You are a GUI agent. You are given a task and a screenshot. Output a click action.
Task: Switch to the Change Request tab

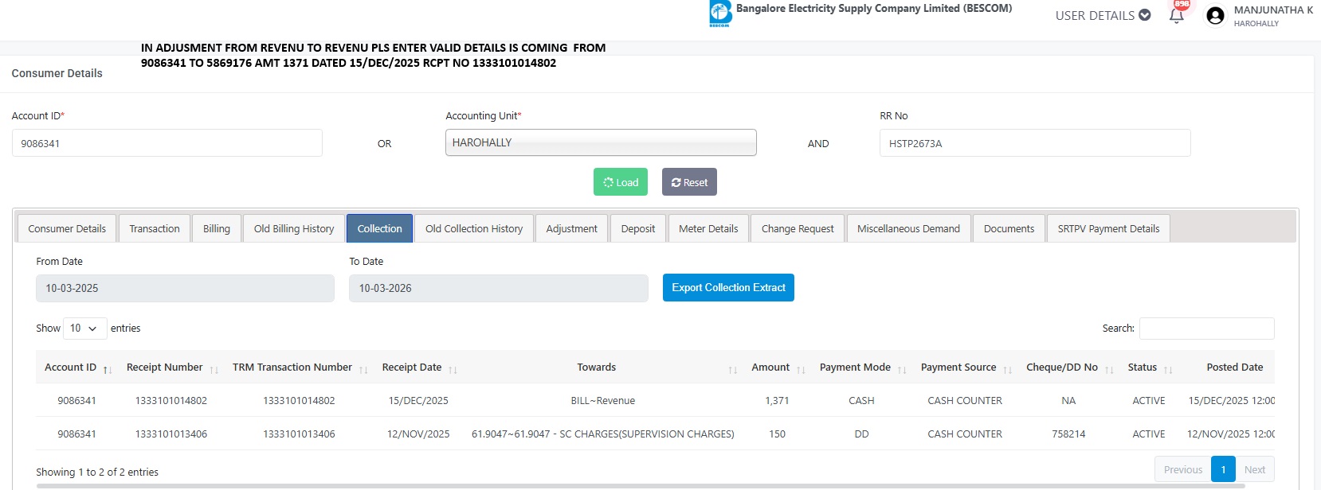click(x=798, y=228)
